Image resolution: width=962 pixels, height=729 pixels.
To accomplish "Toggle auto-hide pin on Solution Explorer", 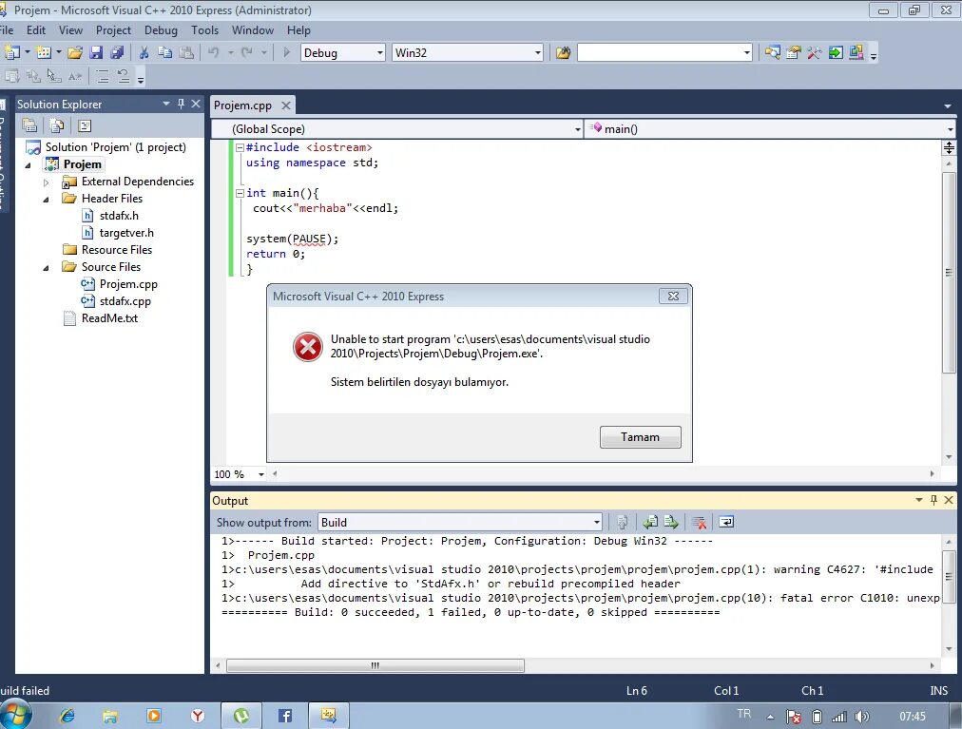I will pos(181,104).
